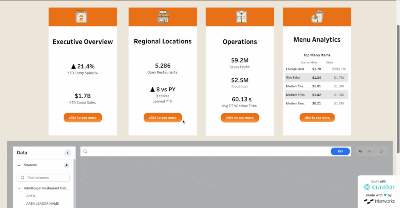This screenshot has width=400, height=208.
Task: Collapse the InterBurger Restaurant data source
Action: [19, 188]
